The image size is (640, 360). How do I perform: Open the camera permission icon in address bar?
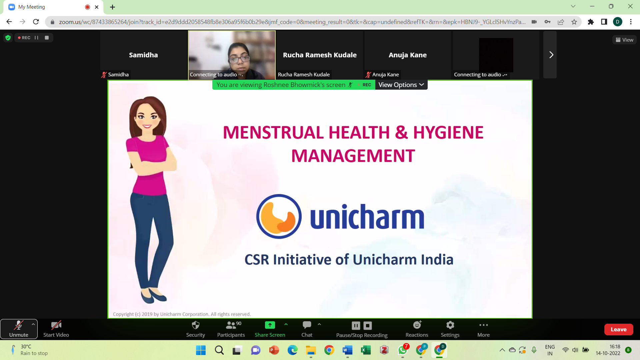click(534, 22)
